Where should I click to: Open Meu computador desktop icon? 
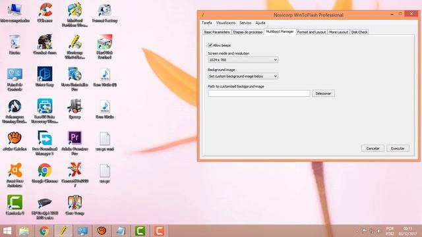15,13
